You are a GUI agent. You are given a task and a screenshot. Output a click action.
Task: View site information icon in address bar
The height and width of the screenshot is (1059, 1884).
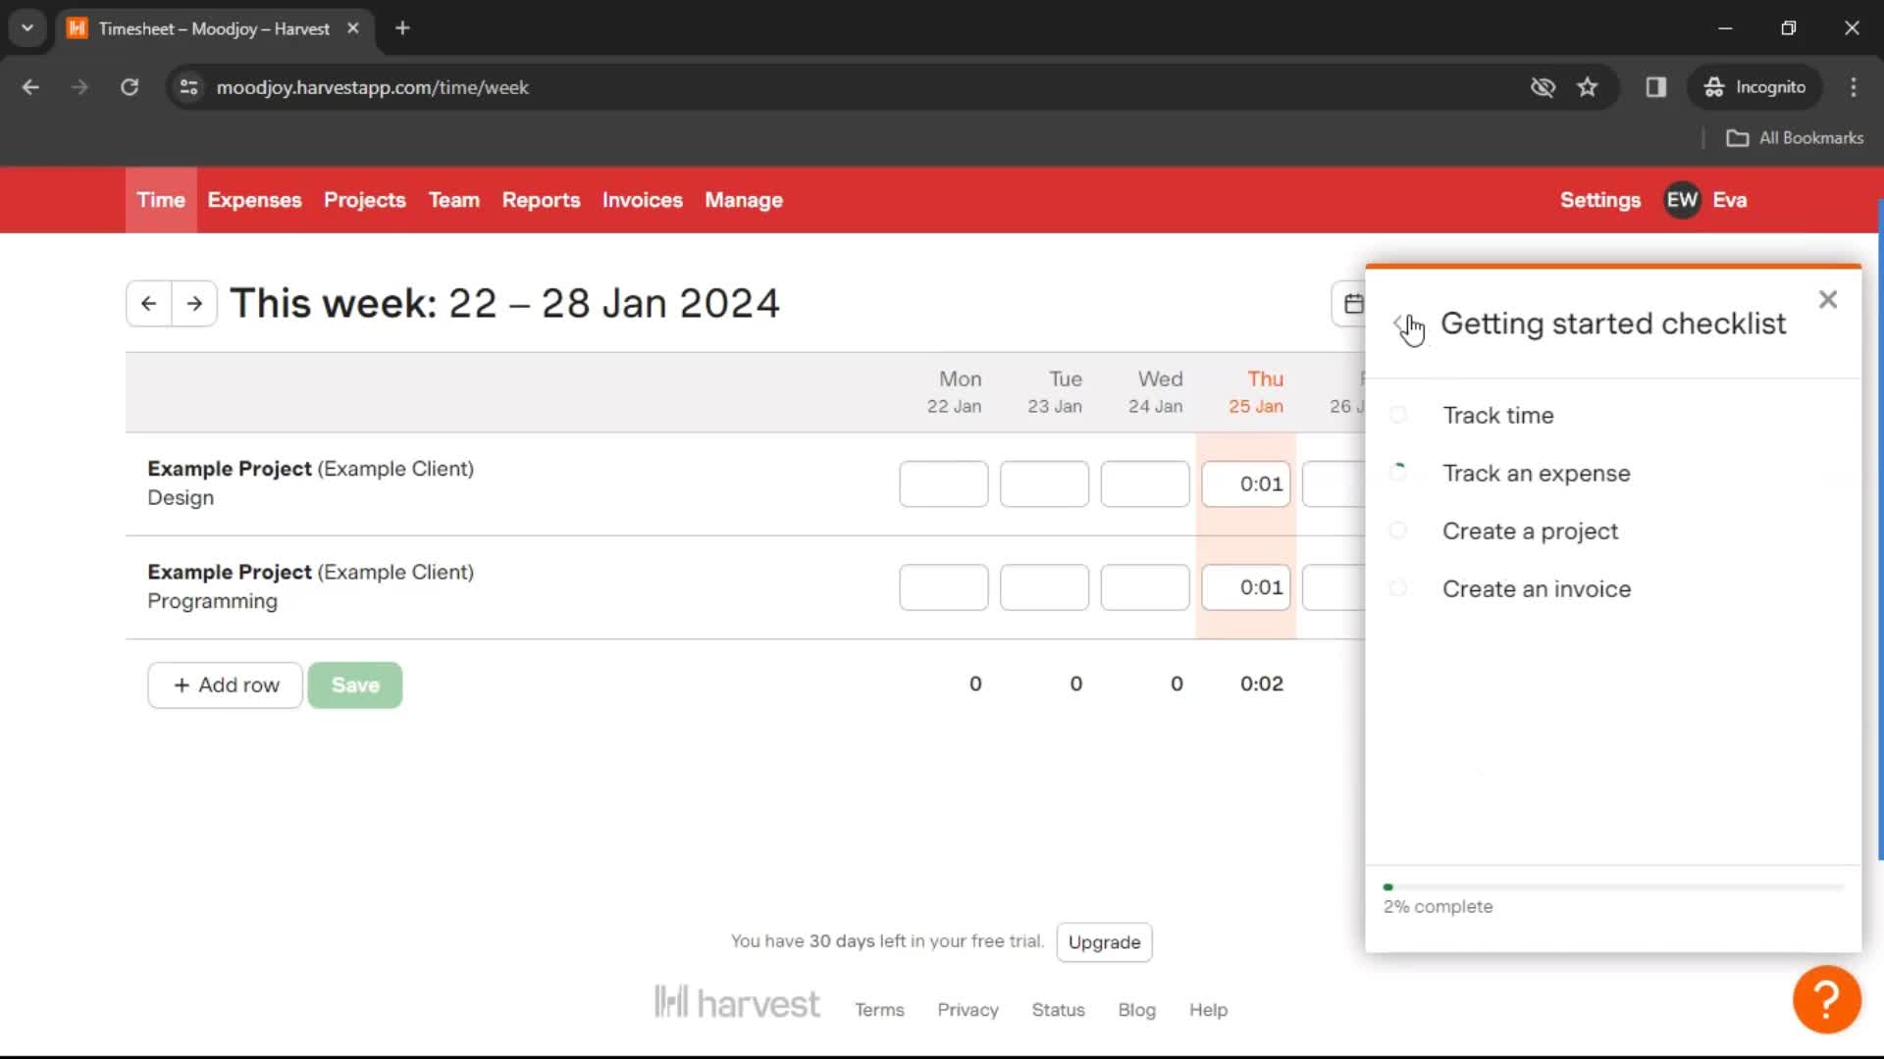point(188,87)
